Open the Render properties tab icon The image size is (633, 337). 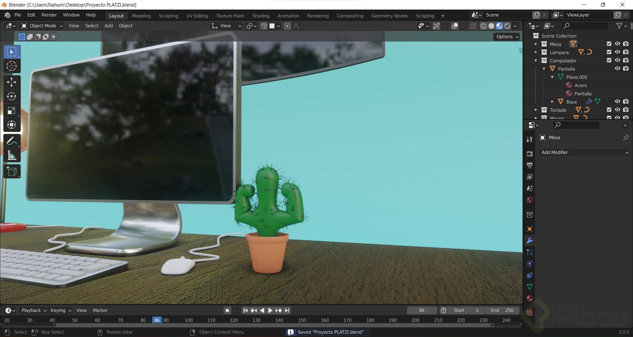[529, 154]
